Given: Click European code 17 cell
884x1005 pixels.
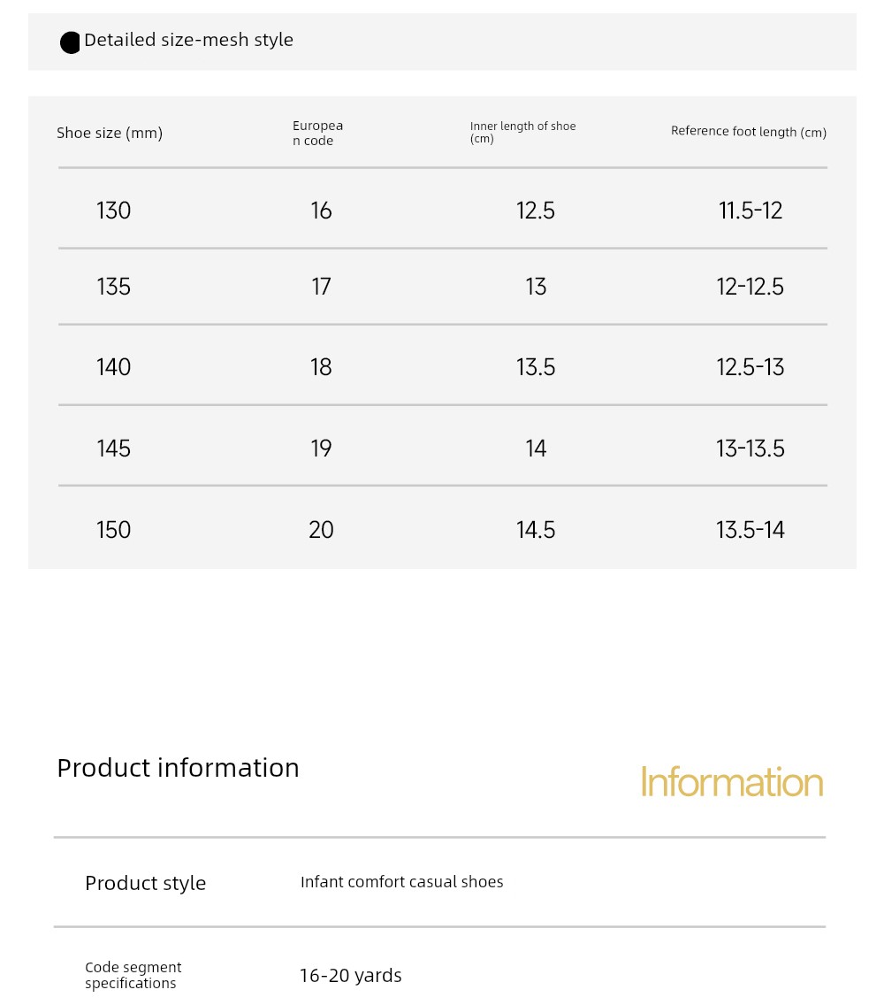Looking at the screenshot, I should pos(321,286).
